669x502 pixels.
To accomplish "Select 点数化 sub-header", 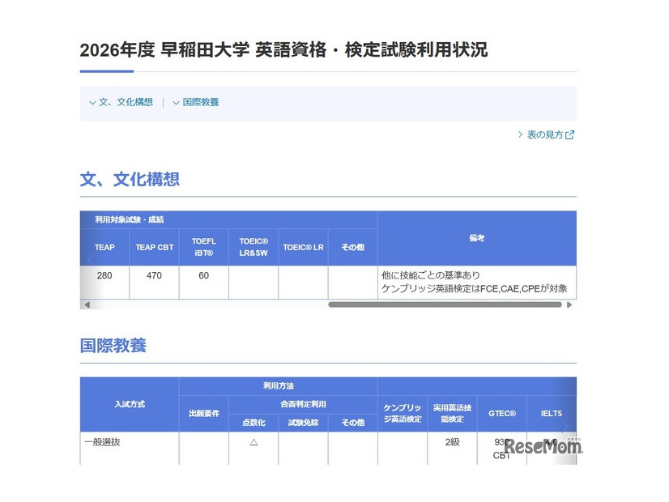I will click(254, 423).
